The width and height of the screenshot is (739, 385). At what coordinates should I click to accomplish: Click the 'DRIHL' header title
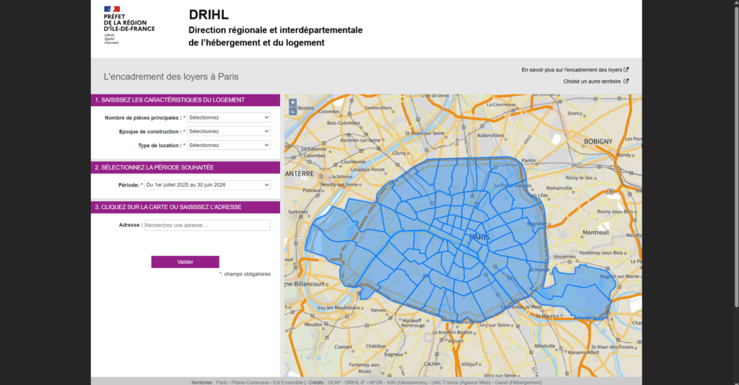click(x=209, y=14)
